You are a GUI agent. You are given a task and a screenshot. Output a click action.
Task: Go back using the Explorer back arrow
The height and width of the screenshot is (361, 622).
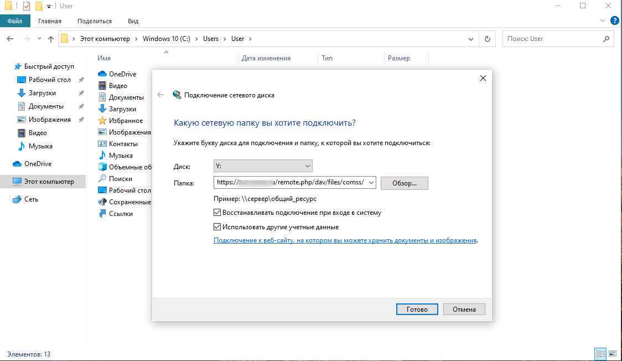point(10,39)
